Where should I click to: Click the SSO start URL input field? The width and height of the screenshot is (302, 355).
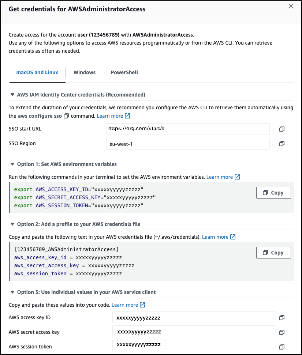(x=188, y=129)
